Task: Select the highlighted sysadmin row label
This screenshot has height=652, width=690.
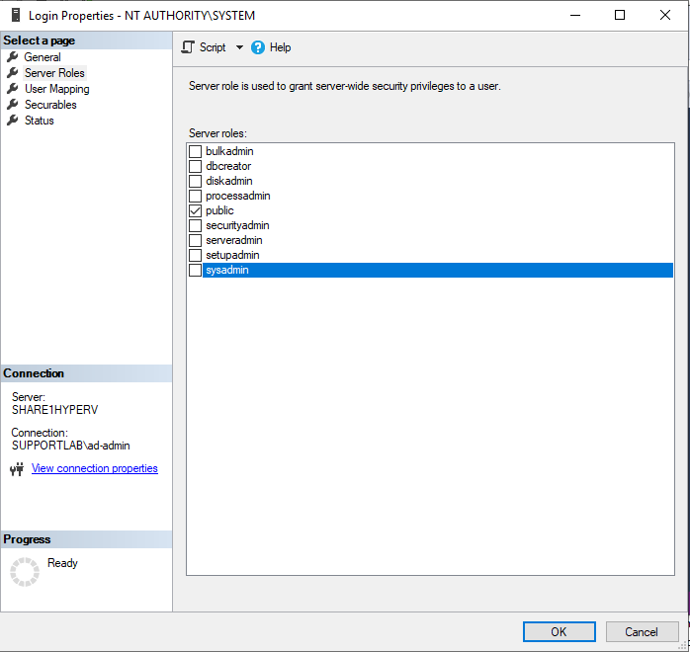Action: click(227, 270)
